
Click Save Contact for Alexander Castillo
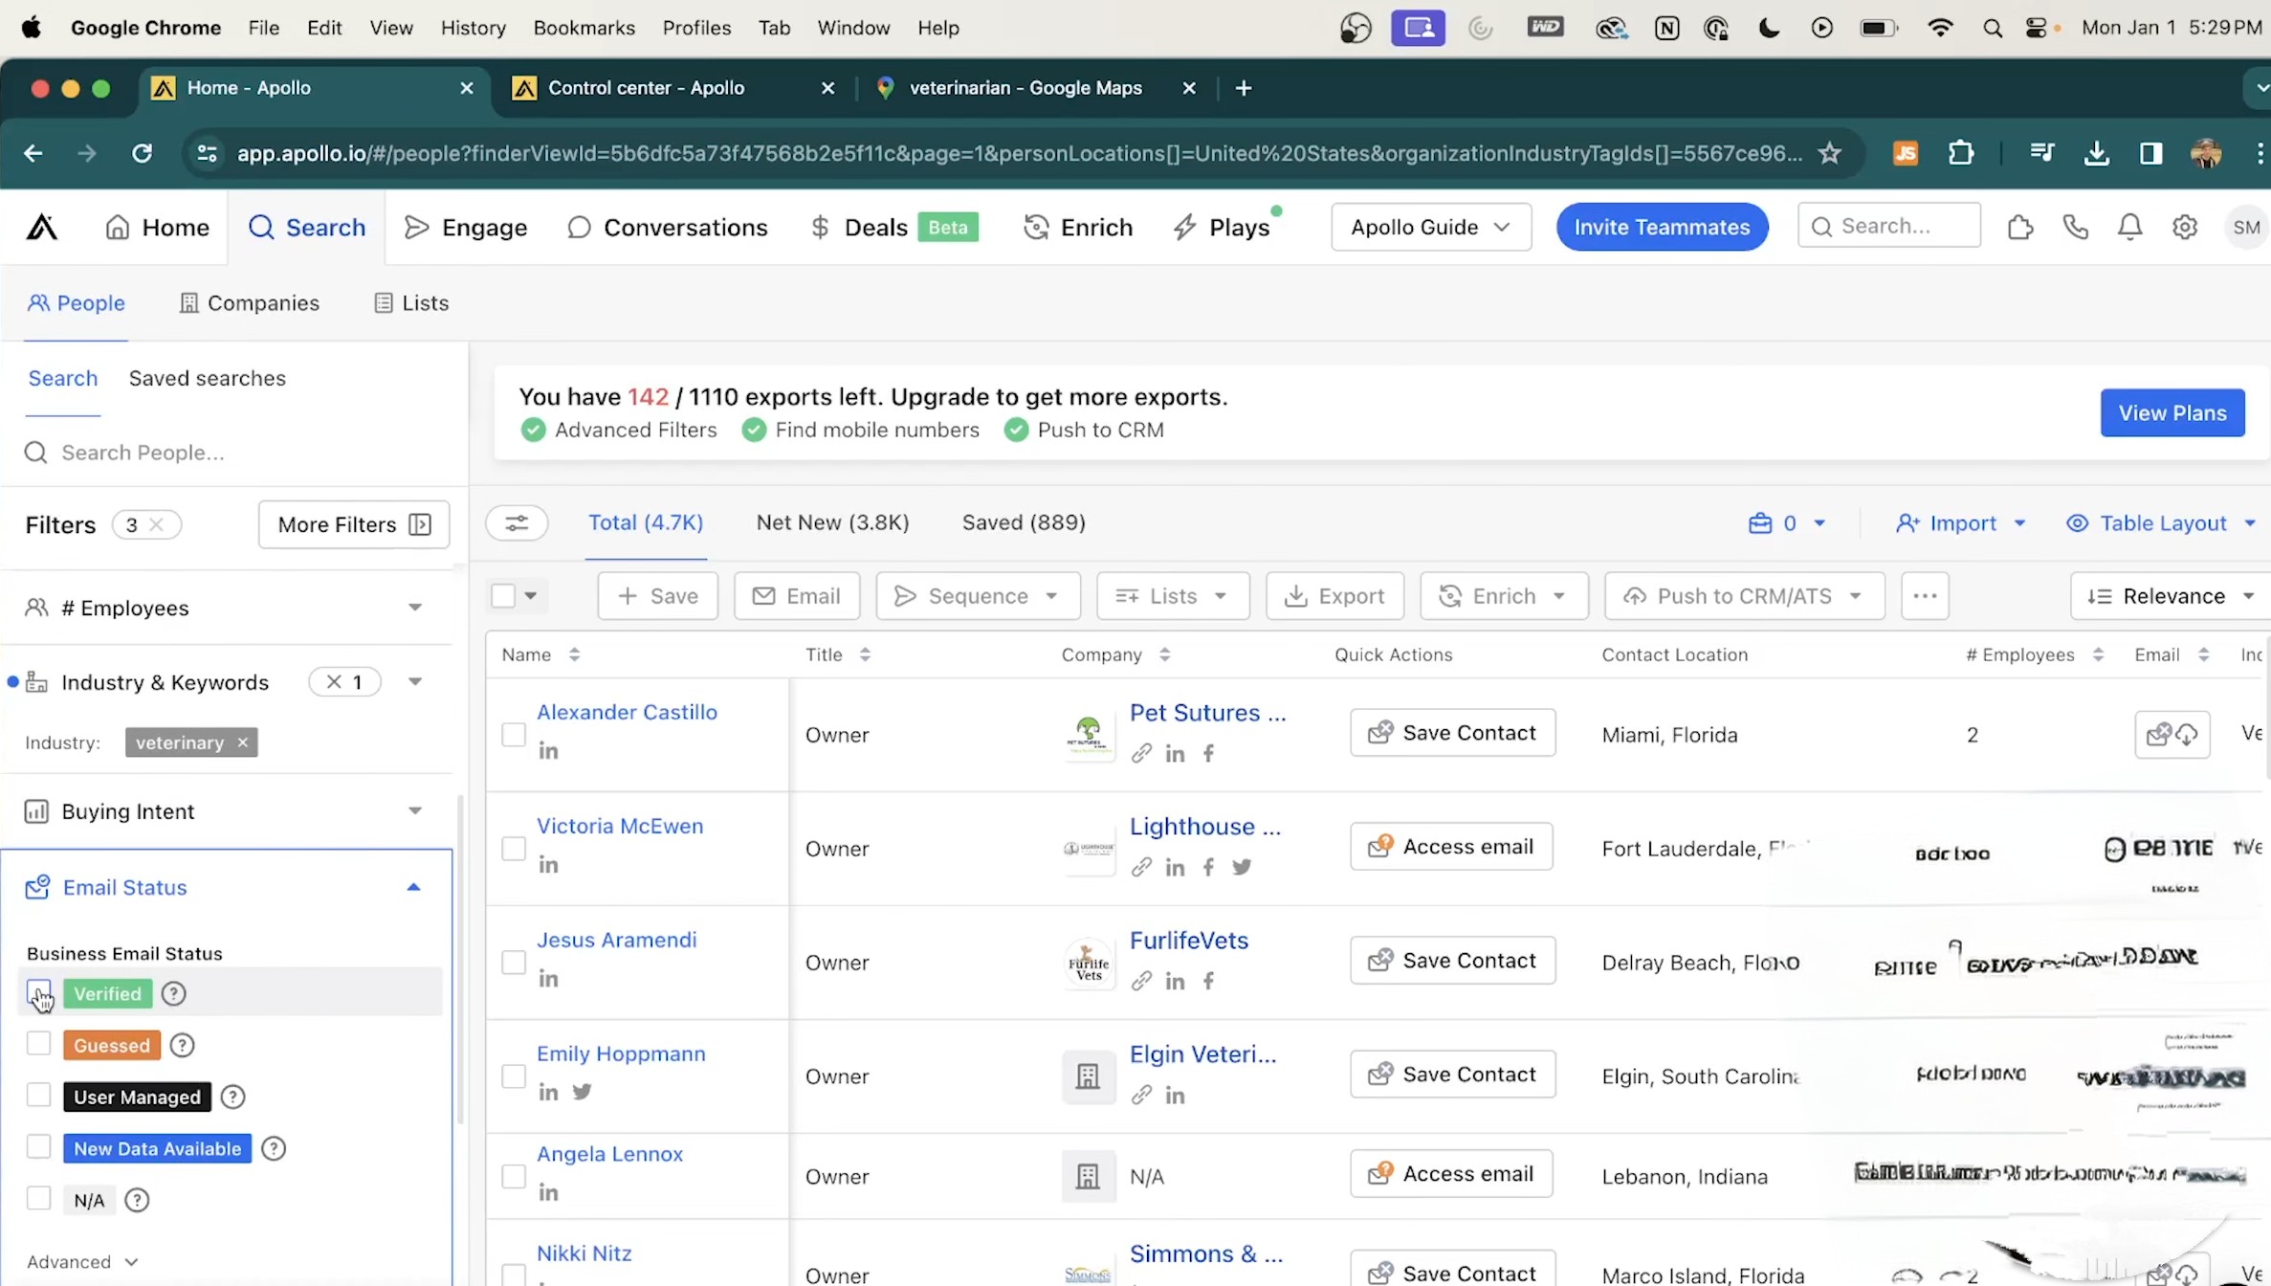click(1450, 732)
